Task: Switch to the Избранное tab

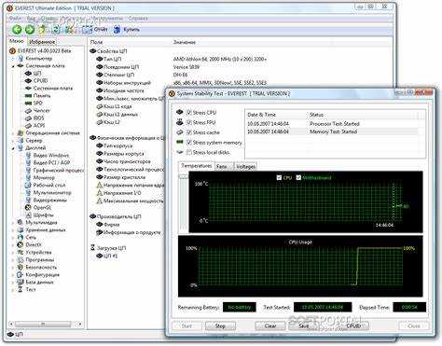Action: (x=41, y=42)
